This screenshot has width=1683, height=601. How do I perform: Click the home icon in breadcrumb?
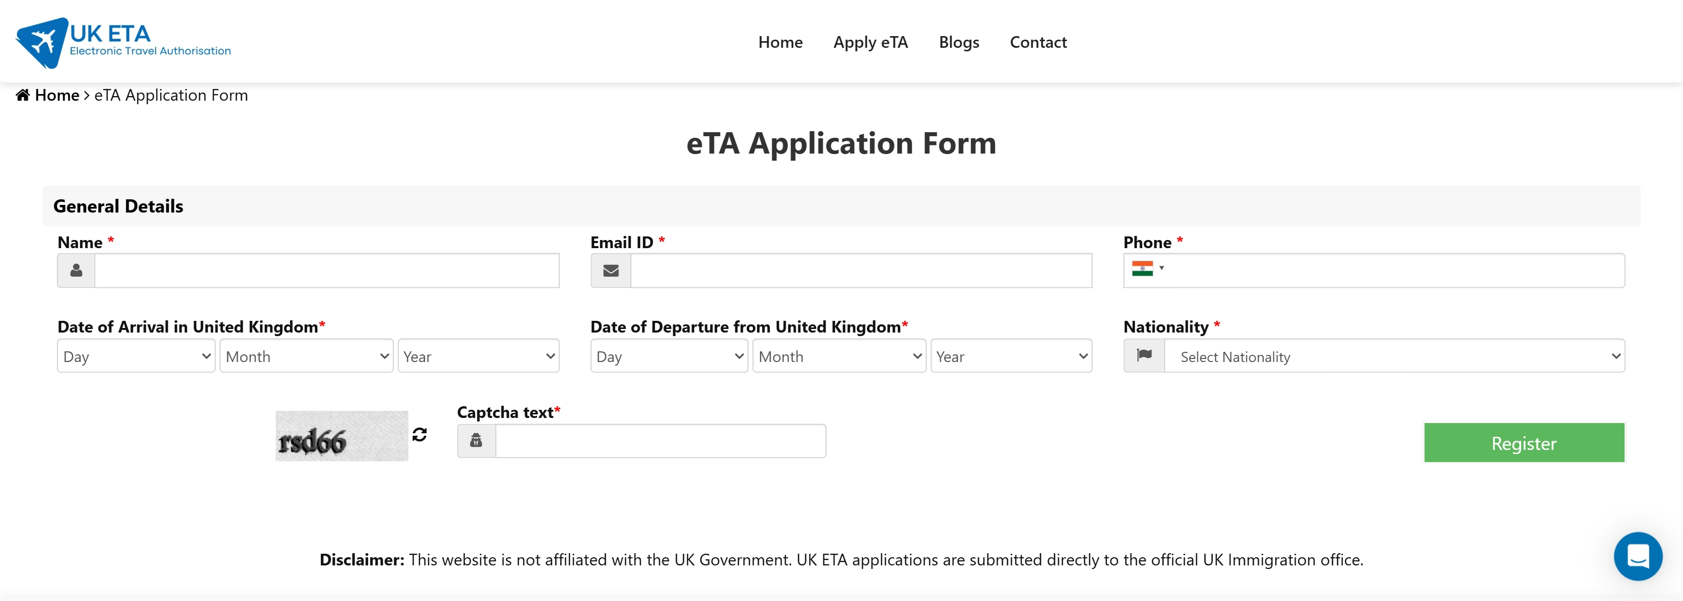click(23, 96)
